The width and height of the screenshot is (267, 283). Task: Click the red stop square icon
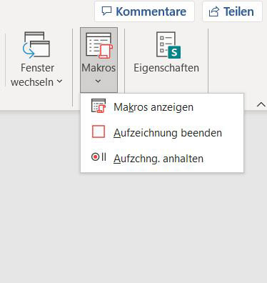[x=99, y=131]
